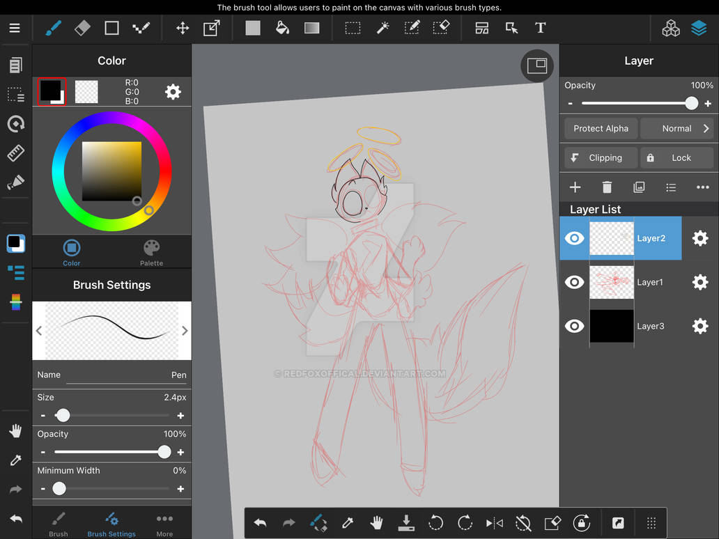This screenshot has width=719, height=539.
Task: Open Layer2 settings gear
Action: 699,238
